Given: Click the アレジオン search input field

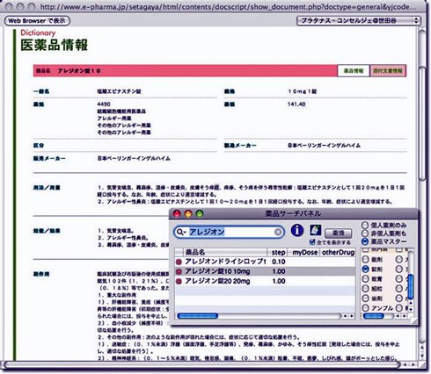Looking at the screenshot, I should (229, 232).
